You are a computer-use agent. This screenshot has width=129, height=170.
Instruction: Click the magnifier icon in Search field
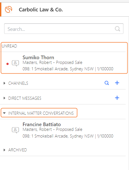pyautogui.click(x=117, y=29)
